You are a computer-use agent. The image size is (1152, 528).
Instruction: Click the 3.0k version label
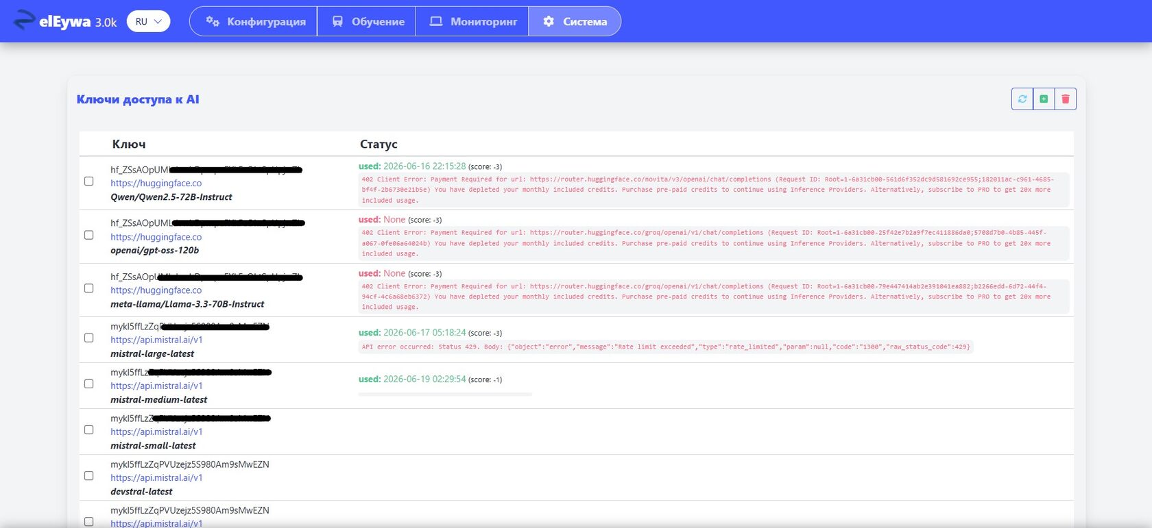point(106,23)
